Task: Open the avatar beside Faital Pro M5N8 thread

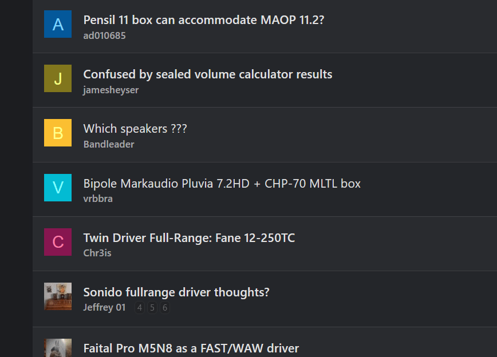Action: click(x=58, y=348)
